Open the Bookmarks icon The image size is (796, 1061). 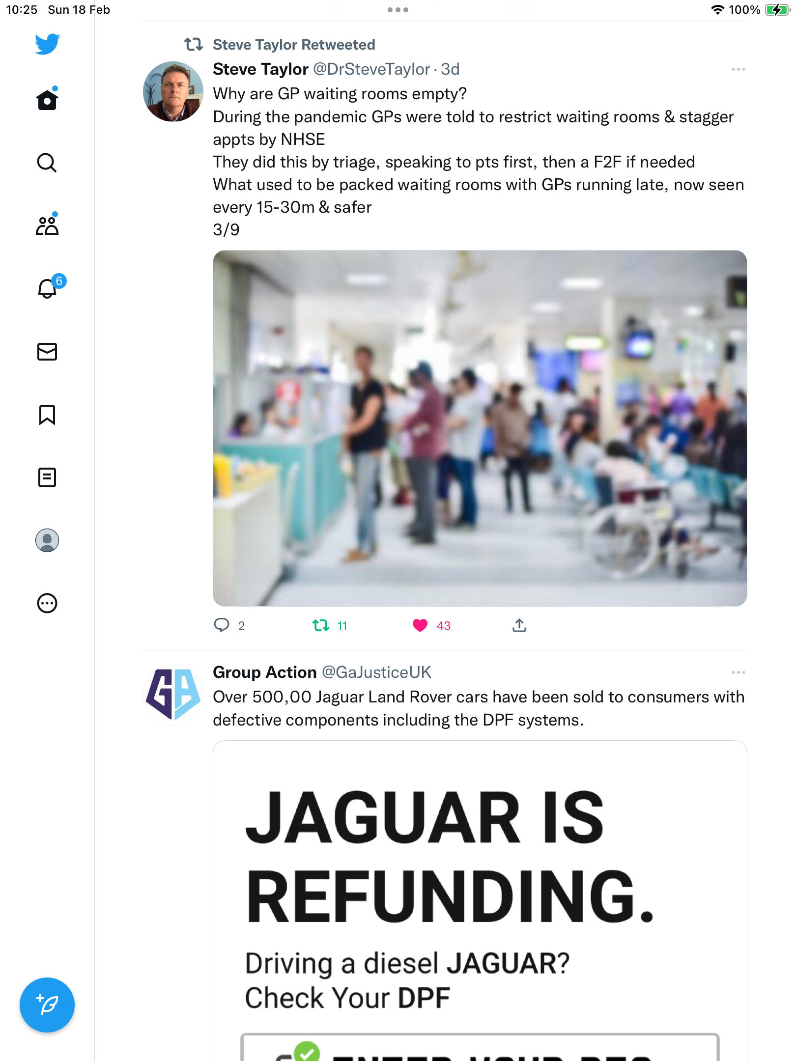coord(47,415)
